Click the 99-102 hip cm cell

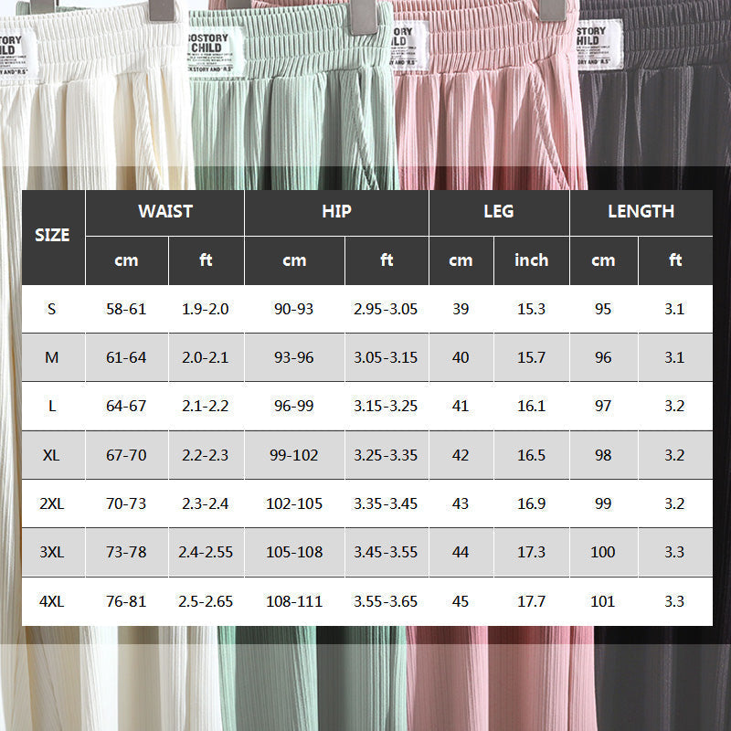tap(293, 454)
